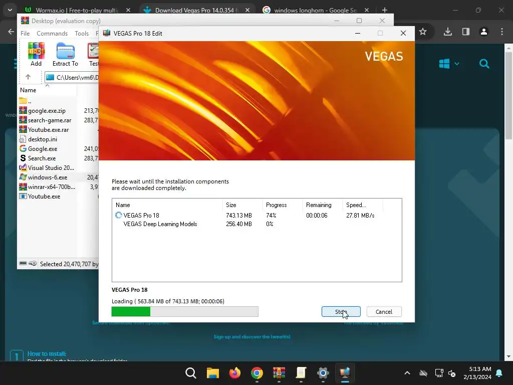513x385 pixels.
Task: Click the Add icon in WinRAR toolbar
Action: pos(36,54)
